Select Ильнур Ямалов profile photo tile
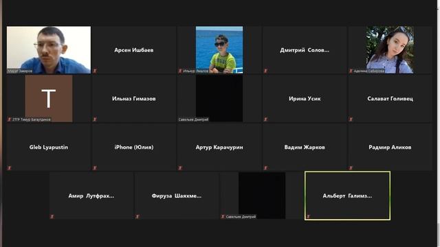 [x=219, y=50]
